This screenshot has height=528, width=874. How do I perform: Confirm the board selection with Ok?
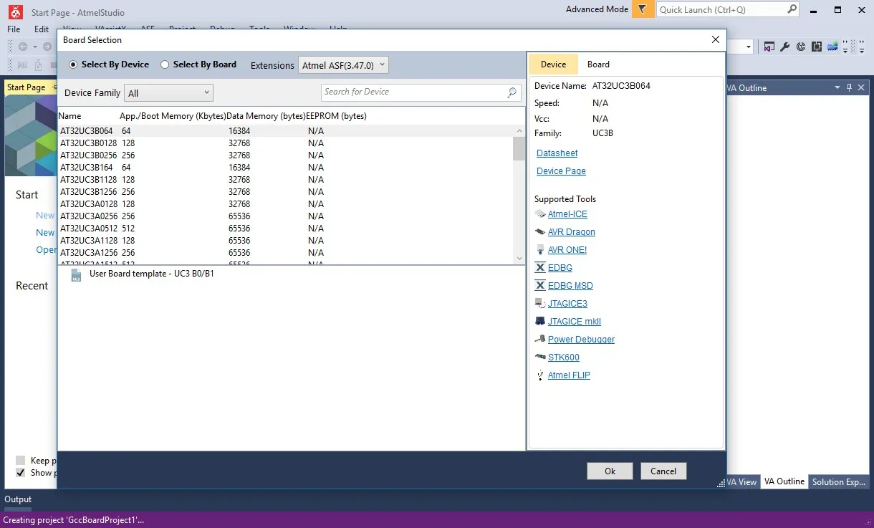click(x=610, y=471)
